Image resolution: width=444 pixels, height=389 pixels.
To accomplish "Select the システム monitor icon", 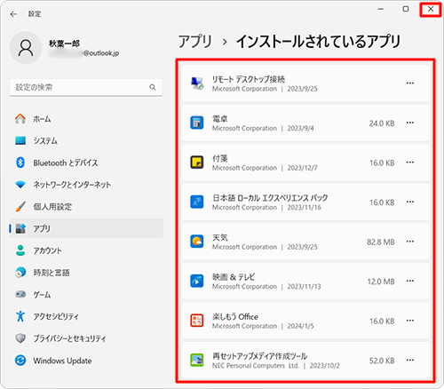I will coord(20,140).
